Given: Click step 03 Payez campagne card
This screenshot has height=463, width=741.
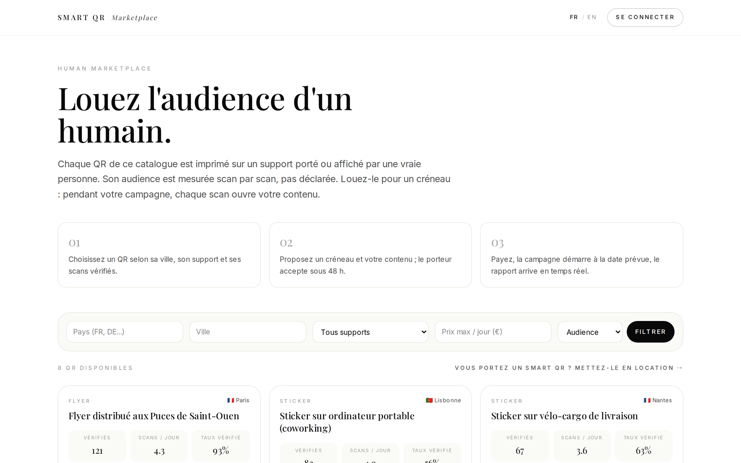Looking at the screenshot, I should pyautogui.click(x=582, y=255).
